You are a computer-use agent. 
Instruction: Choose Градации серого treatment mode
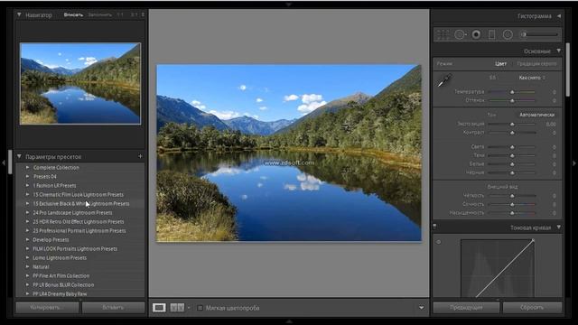(x=536, y=64)
